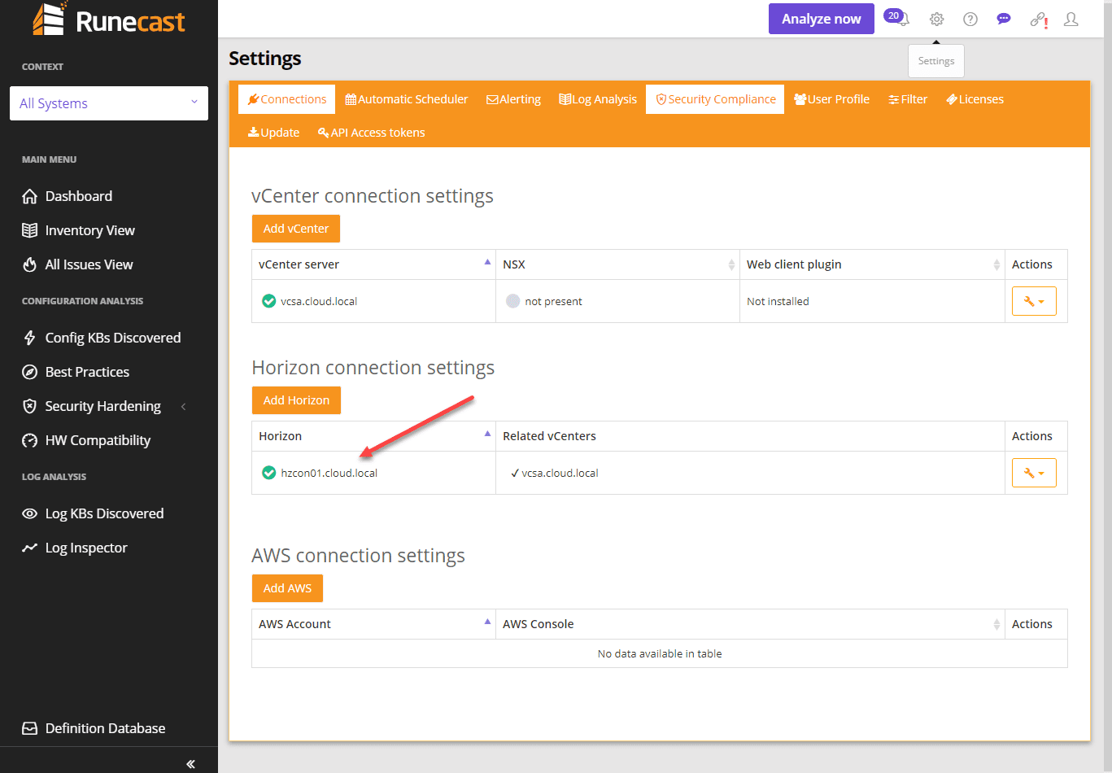This screenshot has height=773, width=1112.
Task: Switch to the Alerting tab
Action: [x=513, y=99]
